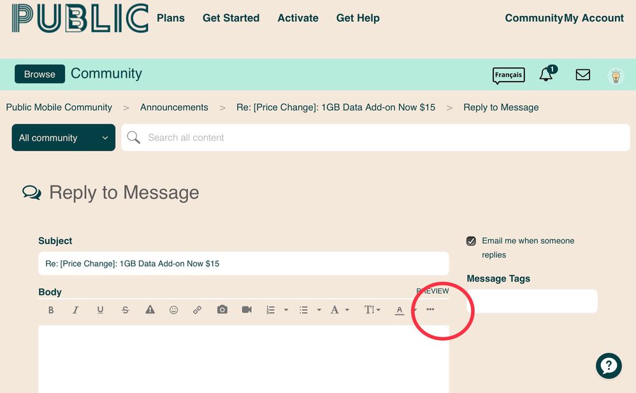
Task: Switch to the Preview tab
Action: [x=433, y=291]
